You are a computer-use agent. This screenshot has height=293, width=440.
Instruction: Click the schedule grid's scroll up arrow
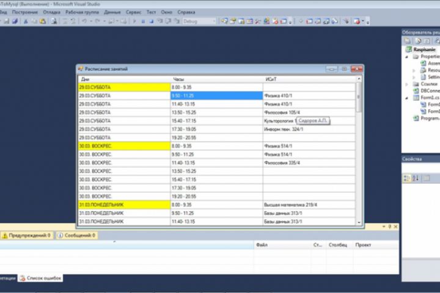click(359, 79)
